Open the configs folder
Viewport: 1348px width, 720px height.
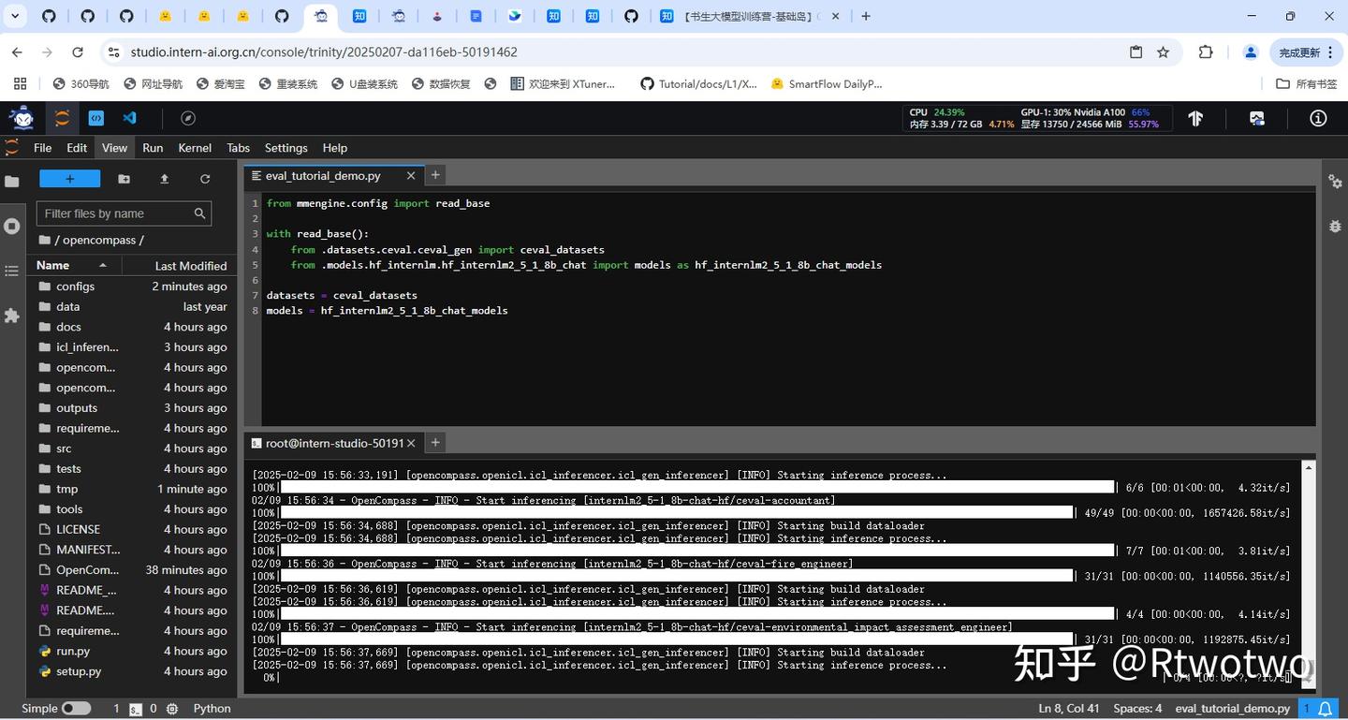pos(75,287)
